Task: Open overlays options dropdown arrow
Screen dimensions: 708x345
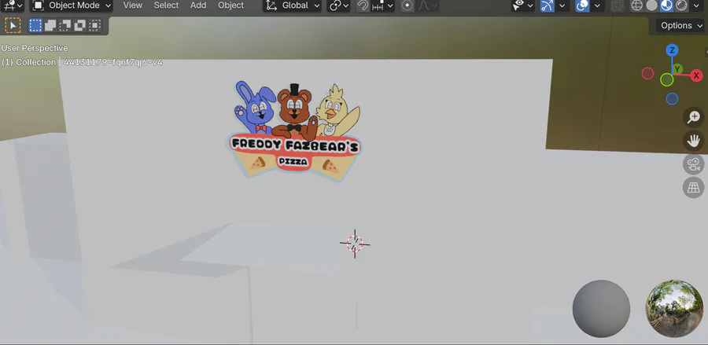Action: point(597,6)
